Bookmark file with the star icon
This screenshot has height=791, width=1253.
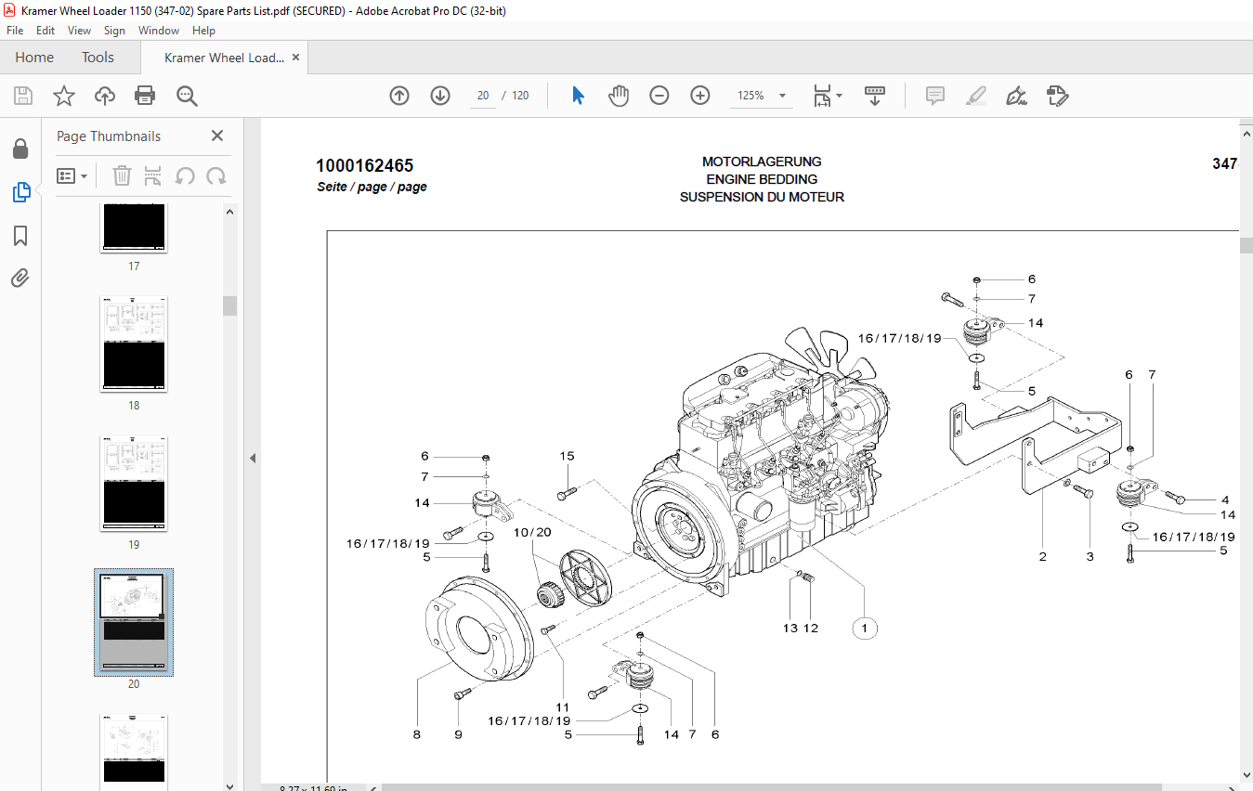coord(63,96)
